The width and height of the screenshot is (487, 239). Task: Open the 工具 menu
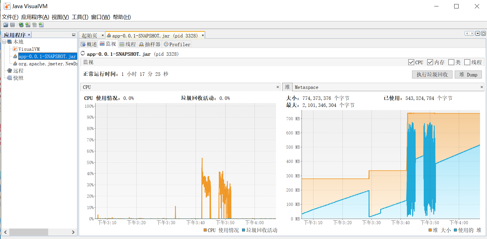[80, 17]
